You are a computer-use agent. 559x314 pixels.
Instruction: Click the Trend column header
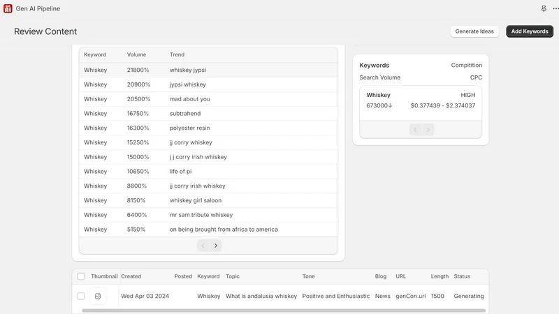click(x=177, y=54)
